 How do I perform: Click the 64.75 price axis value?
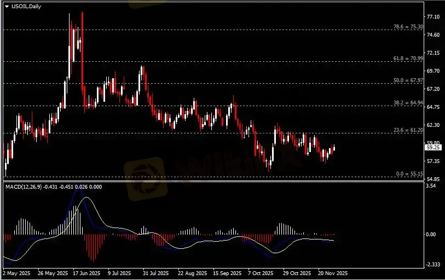point(433,107)
